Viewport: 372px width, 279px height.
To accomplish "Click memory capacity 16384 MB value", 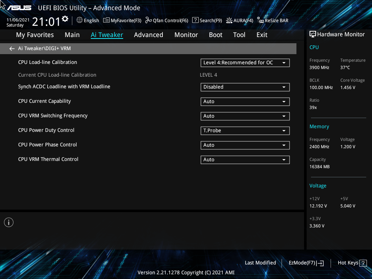I will pyautogui.click(x=319, y=167).
